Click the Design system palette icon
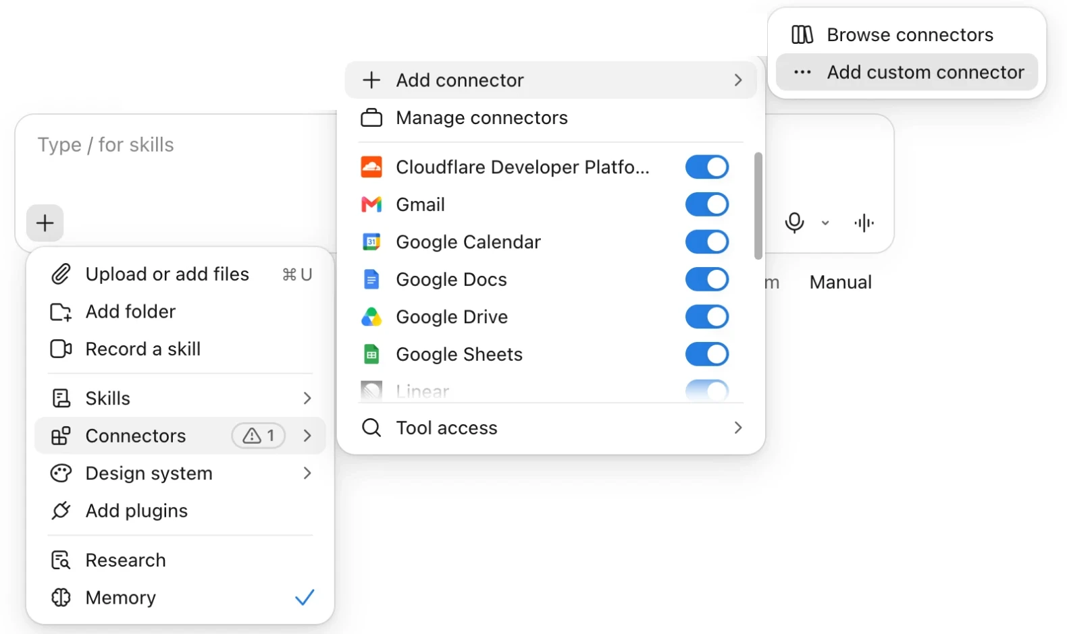The image size is (1067, 634). [61, 473]
